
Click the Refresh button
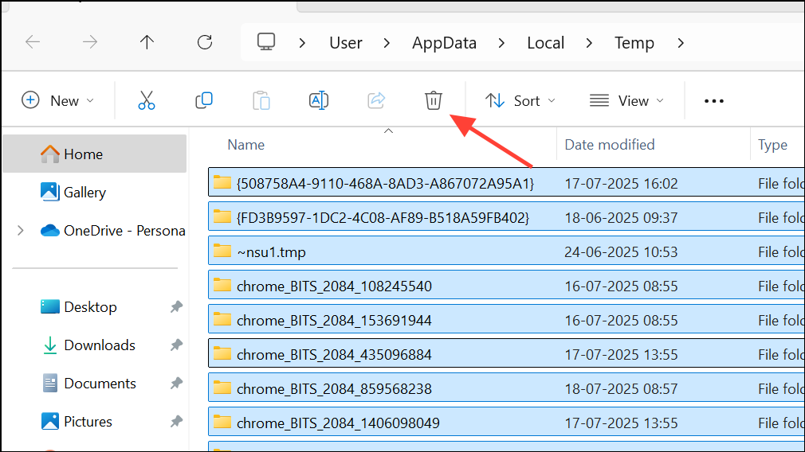pos(205,42)
